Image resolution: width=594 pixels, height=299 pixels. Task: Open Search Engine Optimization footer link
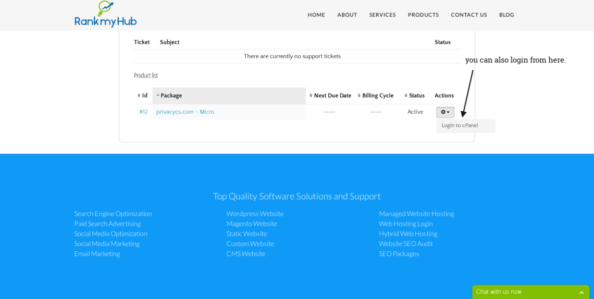113,214
